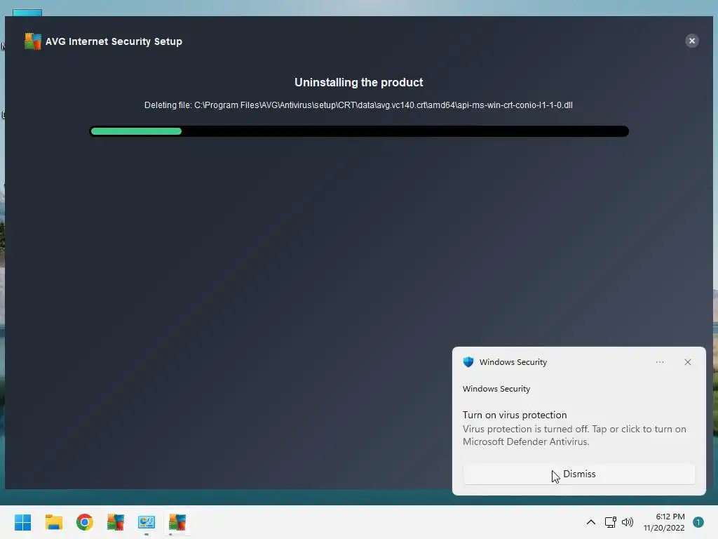718x539 pixels.
Task: Dismiss the Windows Security notification
Action: [x=578, y=474]
